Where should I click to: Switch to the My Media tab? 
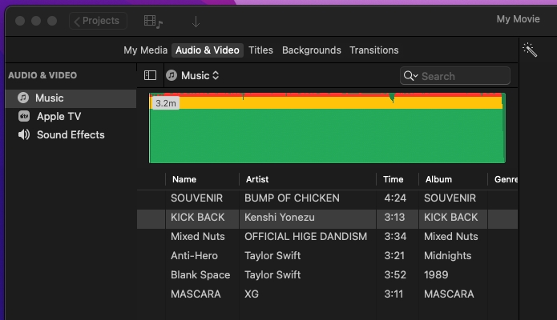click(145, 50)
